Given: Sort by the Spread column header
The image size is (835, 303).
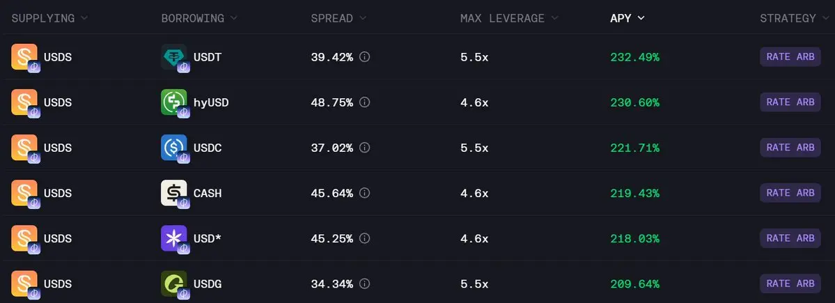Looking at the screenshot, I should click(337, 18).
